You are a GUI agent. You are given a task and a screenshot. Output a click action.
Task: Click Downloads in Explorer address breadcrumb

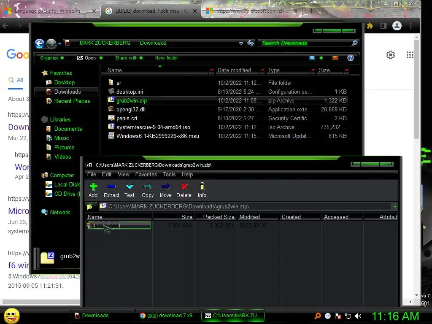point(153,43)
